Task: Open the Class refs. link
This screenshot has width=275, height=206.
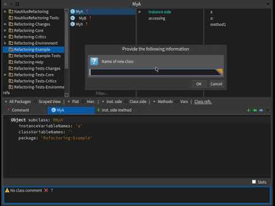Action: [x=203, y=102]
